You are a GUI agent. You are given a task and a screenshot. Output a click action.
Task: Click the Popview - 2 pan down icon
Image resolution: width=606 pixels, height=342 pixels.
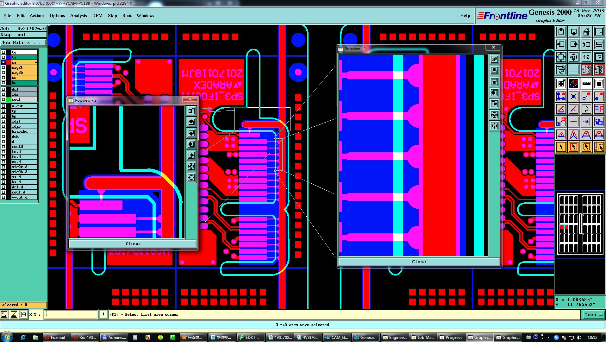pos(191,133)
